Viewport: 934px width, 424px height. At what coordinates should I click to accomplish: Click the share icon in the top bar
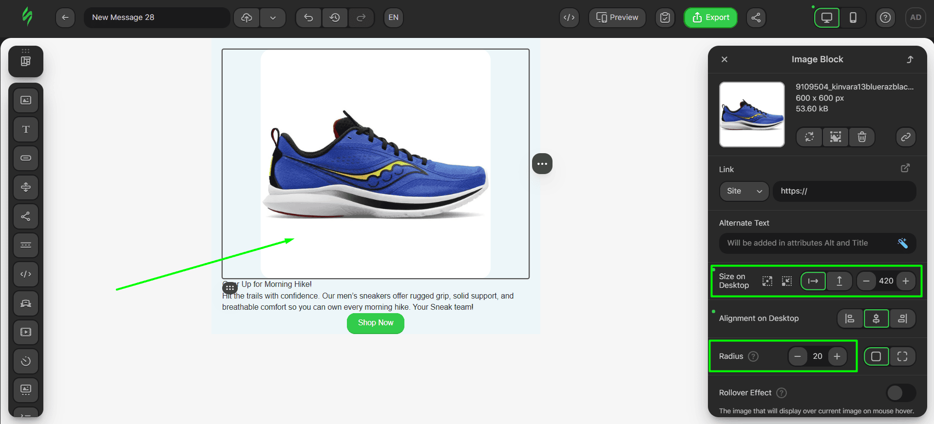tap(756, 18)
